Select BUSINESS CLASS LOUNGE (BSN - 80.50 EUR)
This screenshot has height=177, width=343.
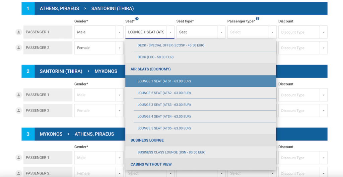[201, 152]
